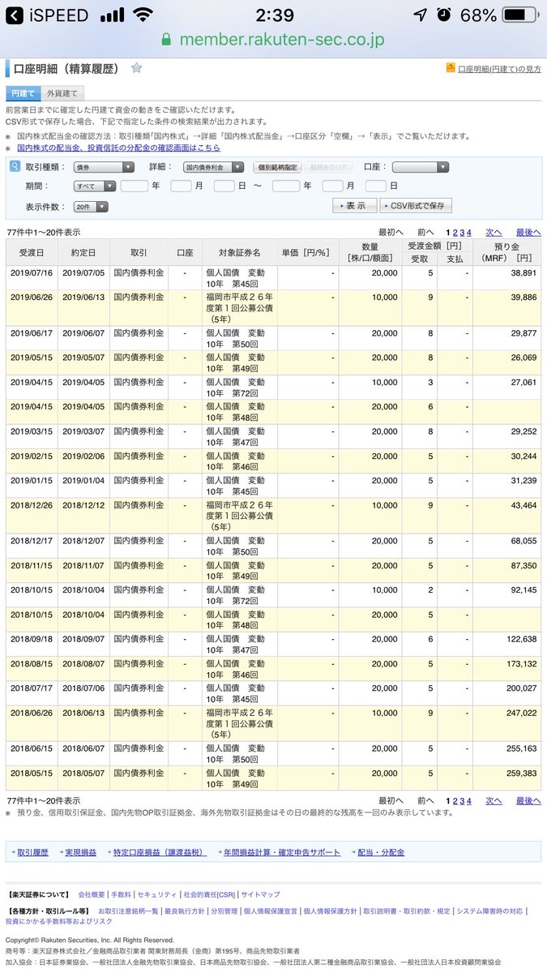Open the 詳細 dropdown showing 国内債券利金

pyautogui.click(x=213, y=167)
